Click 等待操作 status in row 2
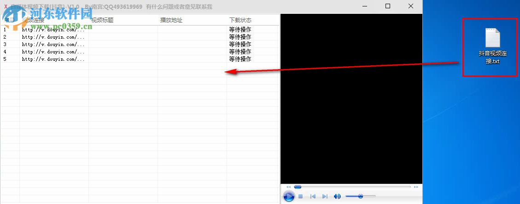Viewport: 520px width, 204px height. coord(240,37)
